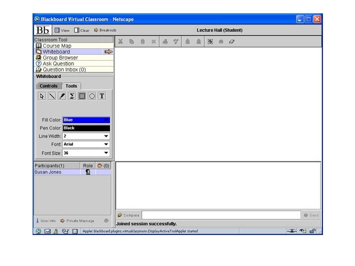The width and height of the screenshot is (355, 266).
Task: Open Netscape Navigator icon in status bar
Action: (38, 231)
